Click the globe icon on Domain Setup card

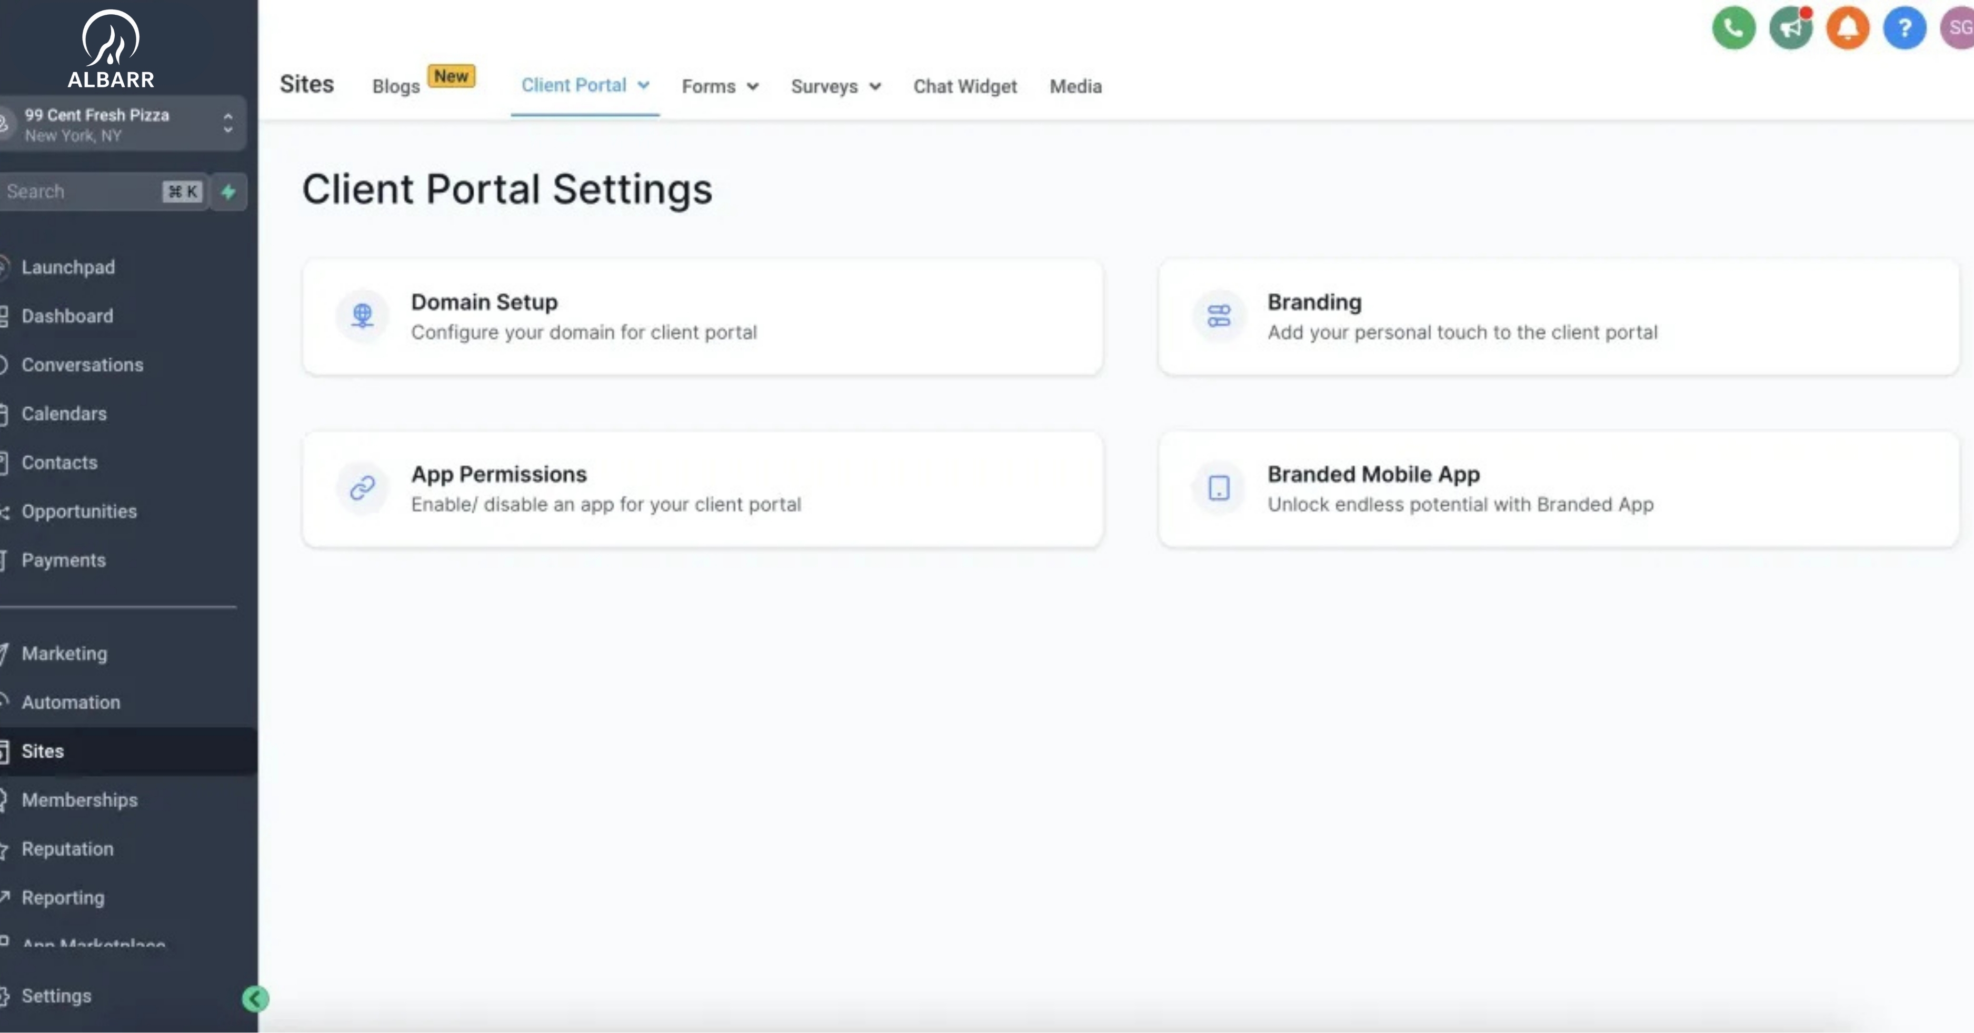point(363,316)
